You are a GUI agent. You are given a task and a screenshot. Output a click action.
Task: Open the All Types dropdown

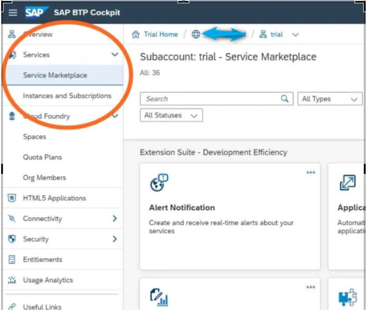click(x=330, y=99)
